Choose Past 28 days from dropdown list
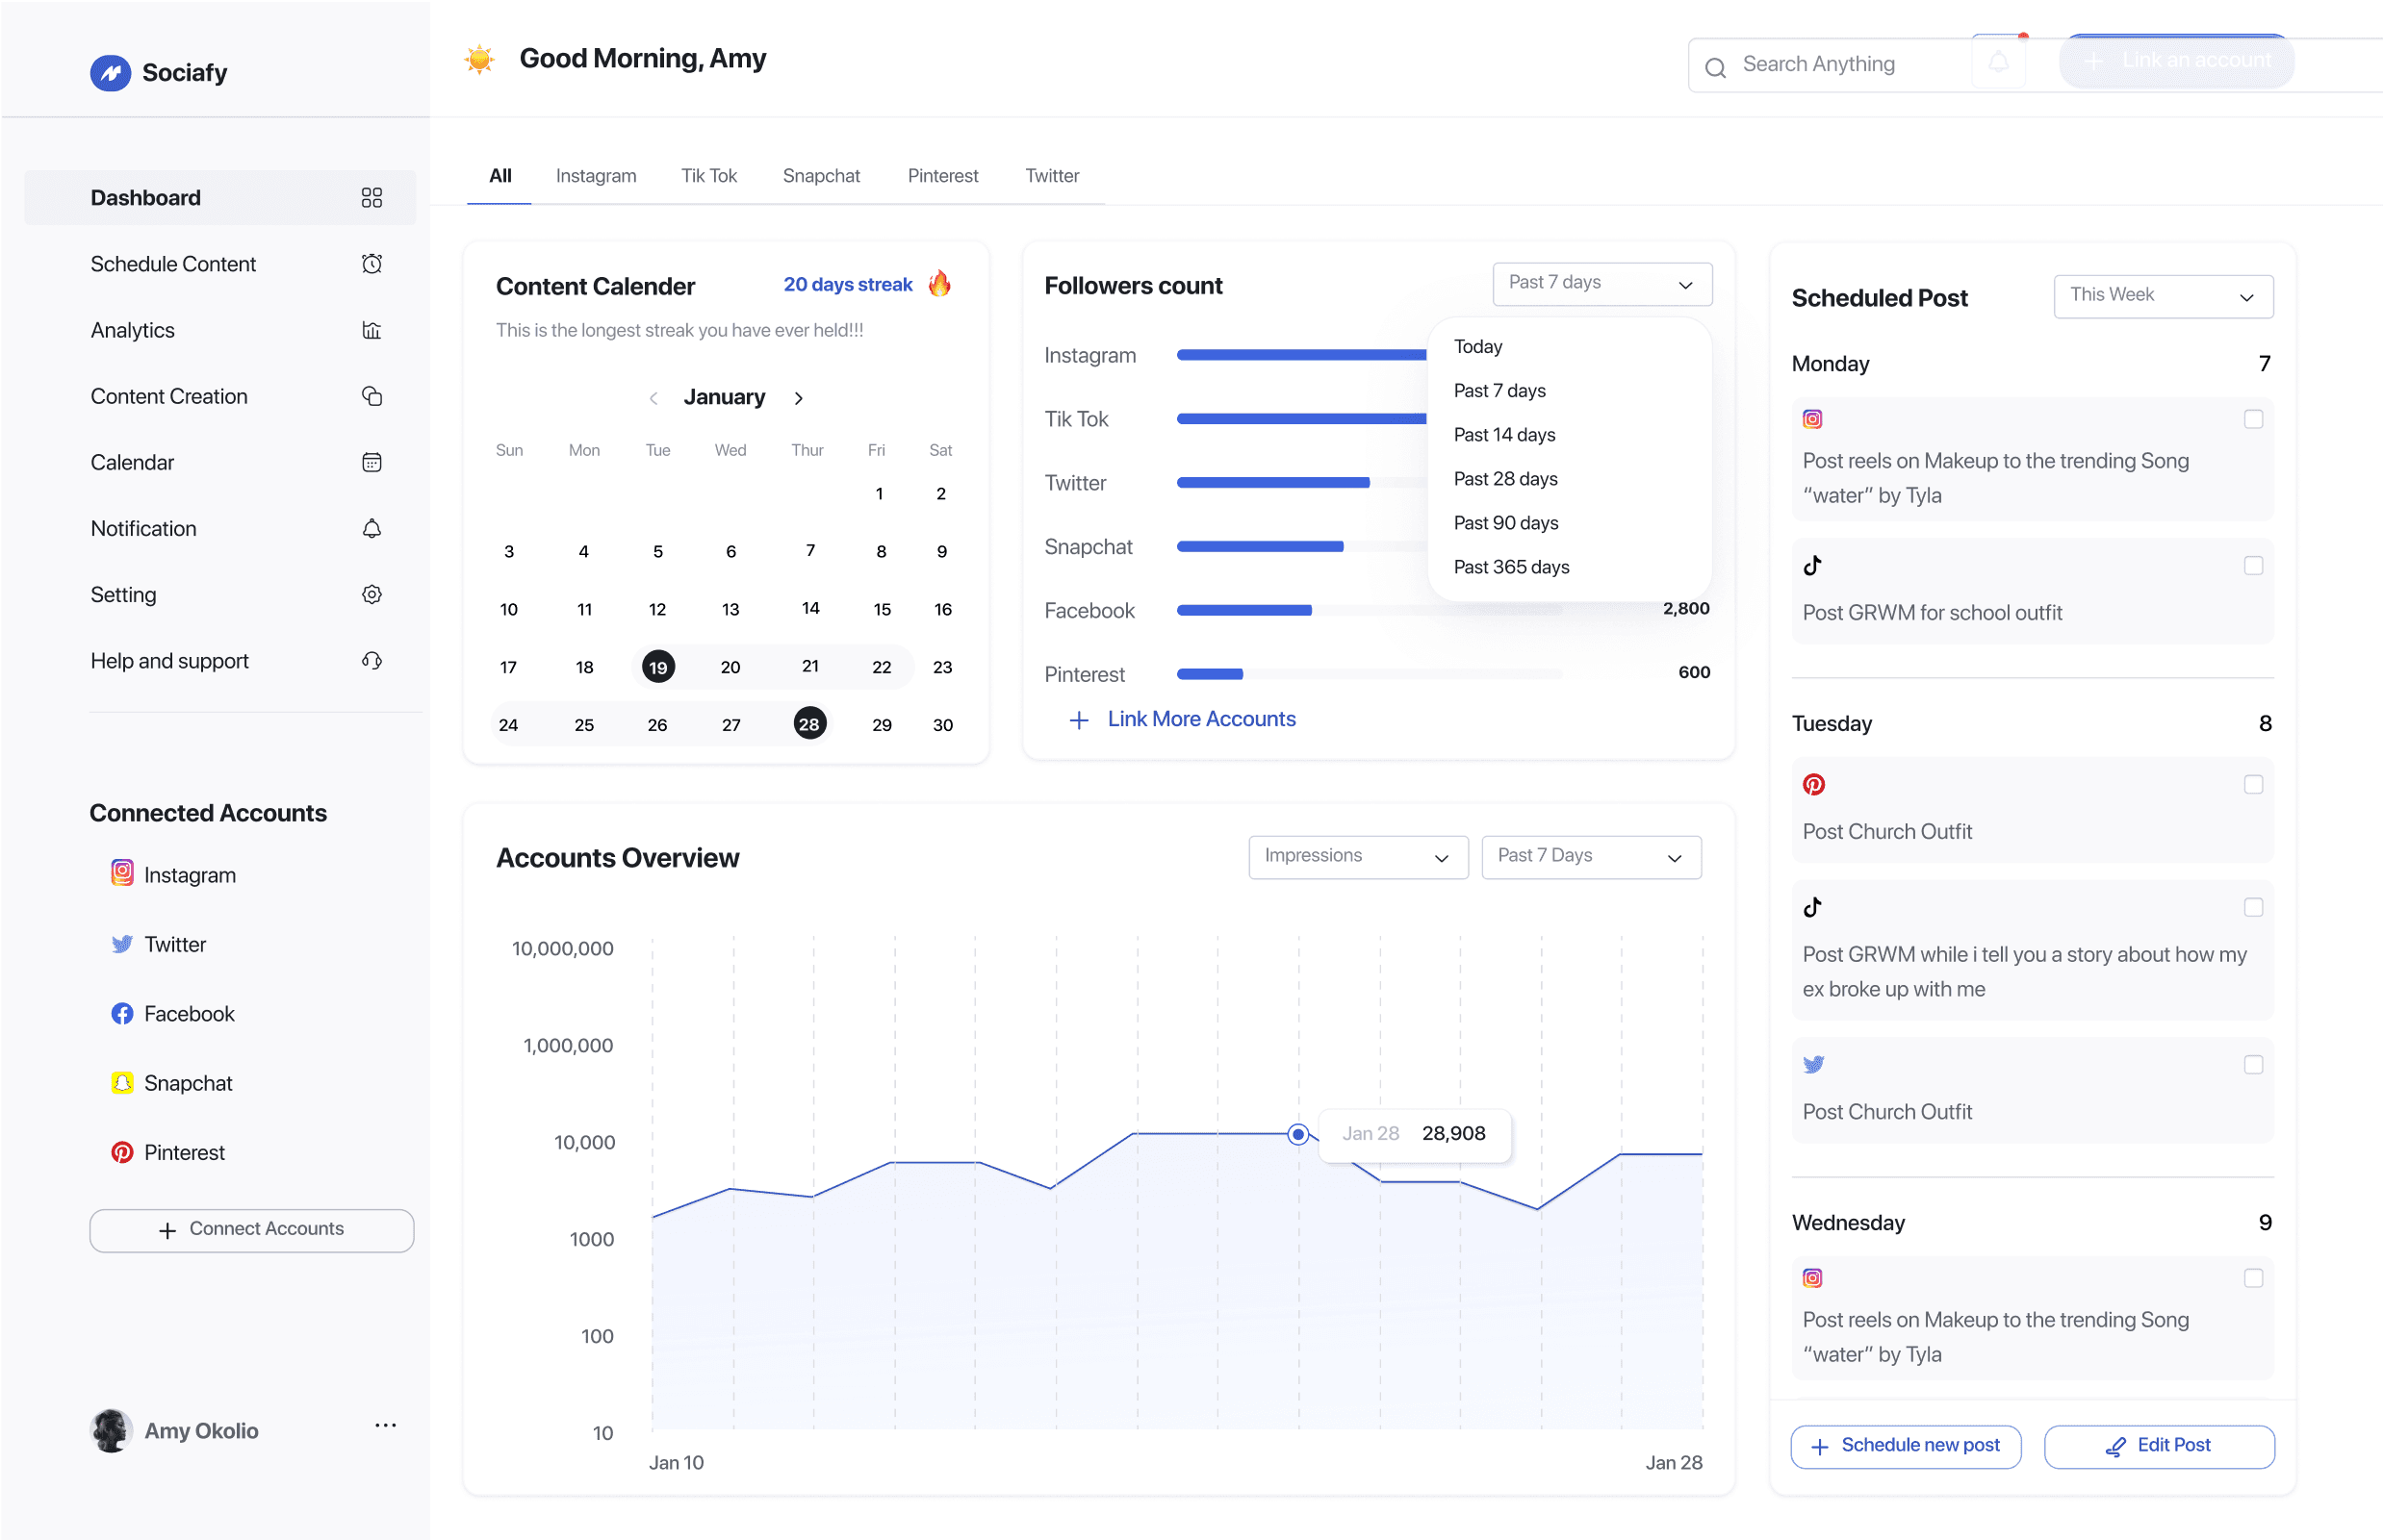This screenshot has height=1540, width=2383. pos(1504,479)
